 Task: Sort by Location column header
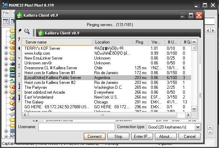[112, 42]
